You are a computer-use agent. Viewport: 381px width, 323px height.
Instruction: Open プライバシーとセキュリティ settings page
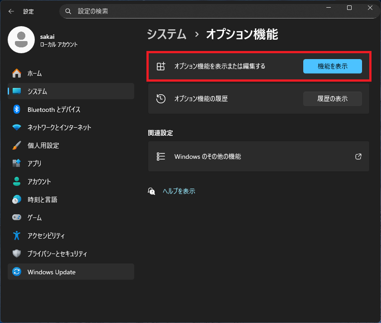[71, 254]
